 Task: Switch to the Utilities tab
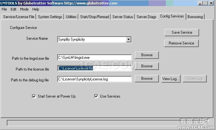click(71, 17)
